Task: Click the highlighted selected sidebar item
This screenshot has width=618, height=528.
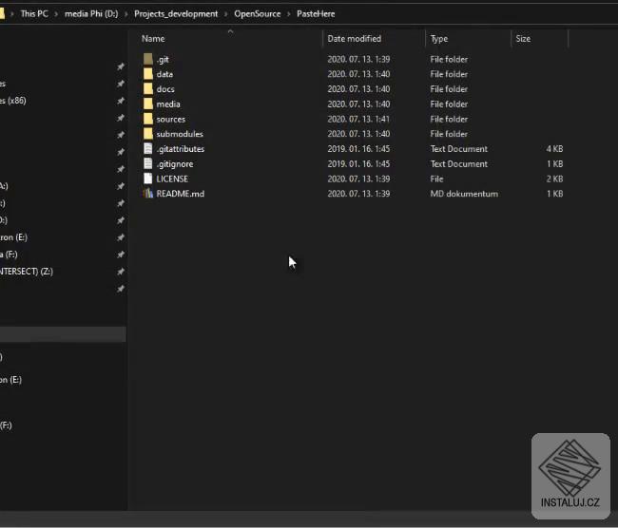Action: (x=63, y=334)
